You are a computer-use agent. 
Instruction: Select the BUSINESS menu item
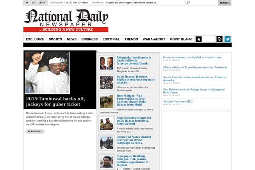(89, 39)
